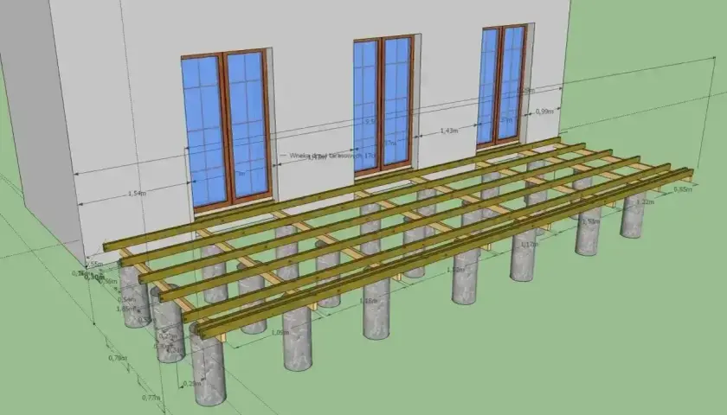Screen dimensions: 727x415
Task: Select the 1,09m pier spacing dimension
Action: pyautogui.click(x=280, y=333)
